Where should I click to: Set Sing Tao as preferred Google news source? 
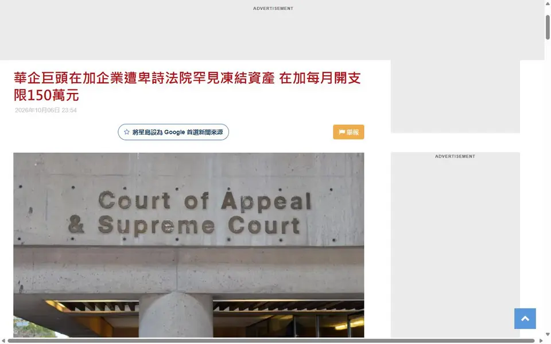(173, 132)
